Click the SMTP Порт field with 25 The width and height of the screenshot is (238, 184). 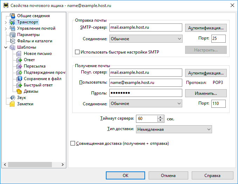click(218, 38)
